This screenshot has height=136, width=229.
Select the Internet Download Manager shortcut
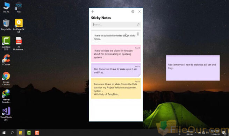click(x=6, y=96)
